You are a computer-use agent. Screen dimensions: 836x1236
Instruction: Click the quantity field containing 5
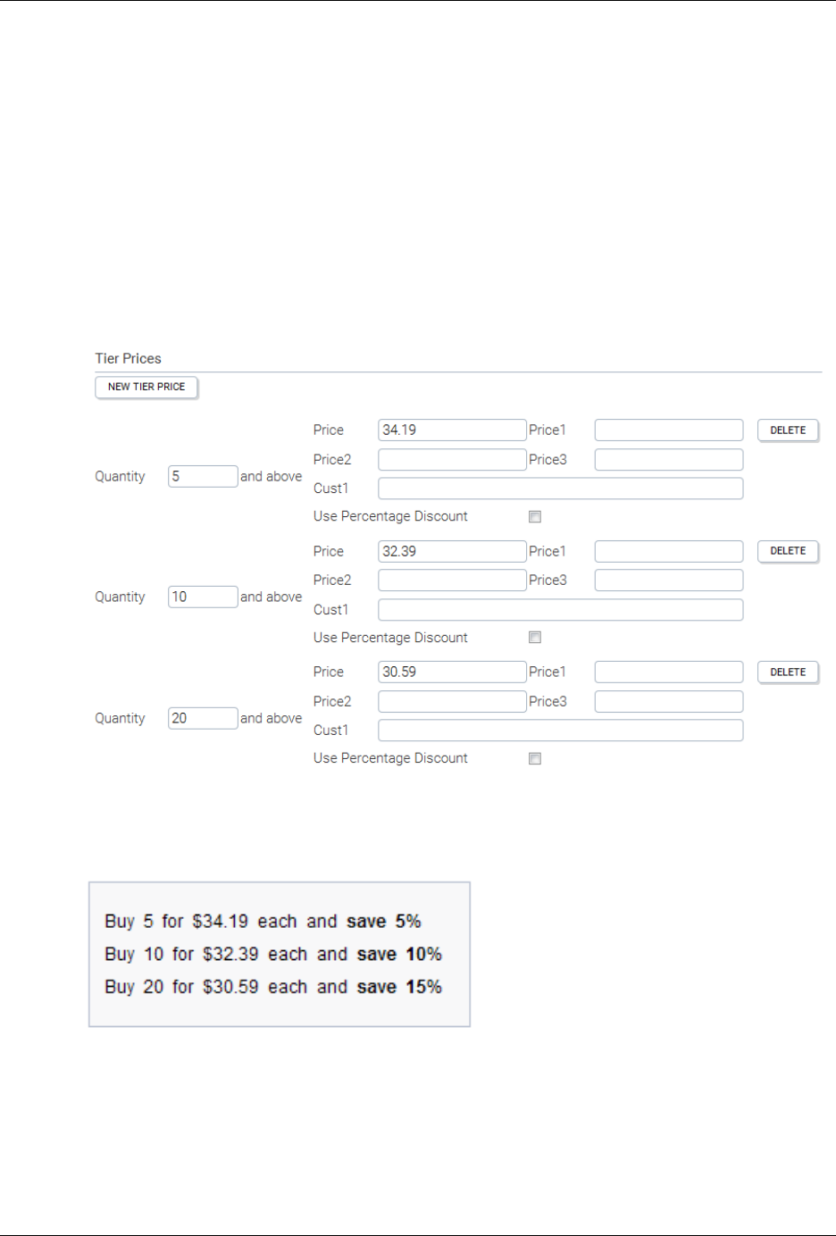point(203,476)
